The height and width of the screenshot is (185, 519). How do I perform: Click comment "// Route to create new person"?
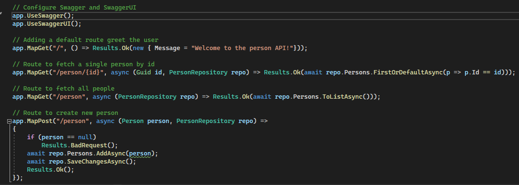(65, 113)
